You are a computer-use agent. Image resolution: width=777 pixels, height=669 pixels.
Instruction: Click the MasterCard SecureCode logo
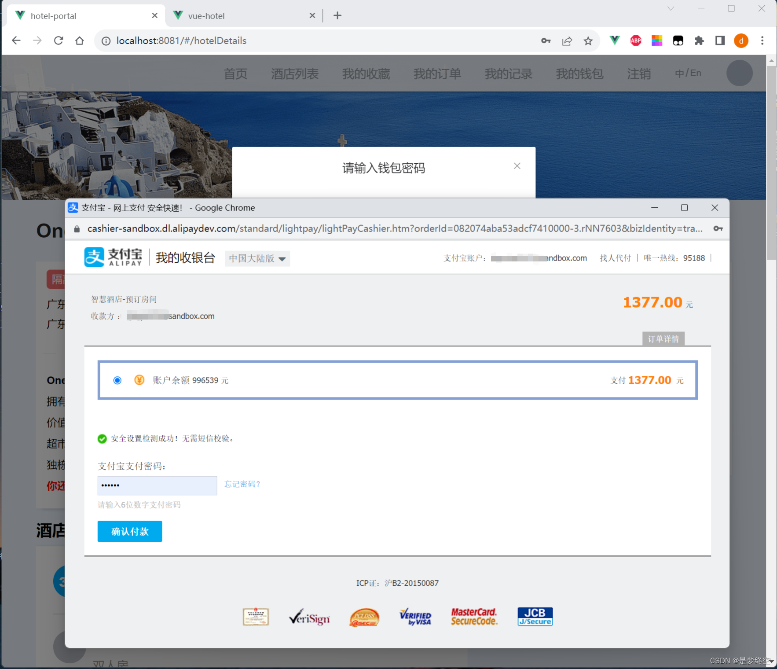(474, 617)
